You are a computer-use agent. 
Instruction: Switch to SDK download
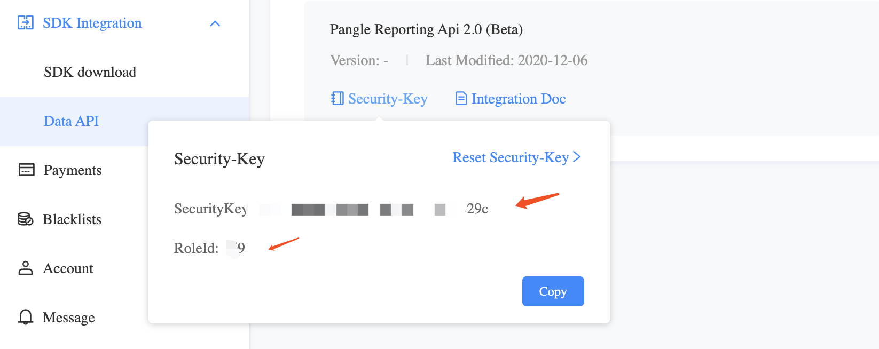click(x=90, y=72)
